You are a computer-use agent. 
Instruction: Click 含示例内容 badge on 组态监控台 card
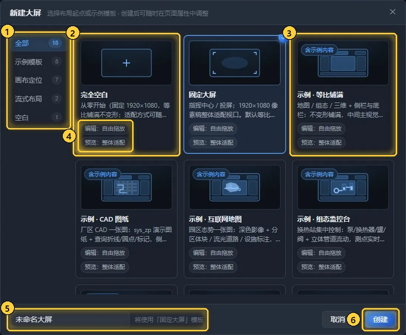click(319, 174)
